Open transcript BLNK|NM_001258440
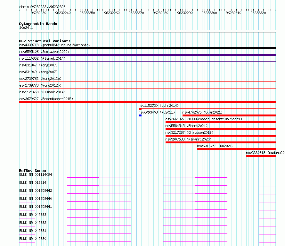This screenshot has height=246, width=285. click(36, 199)
